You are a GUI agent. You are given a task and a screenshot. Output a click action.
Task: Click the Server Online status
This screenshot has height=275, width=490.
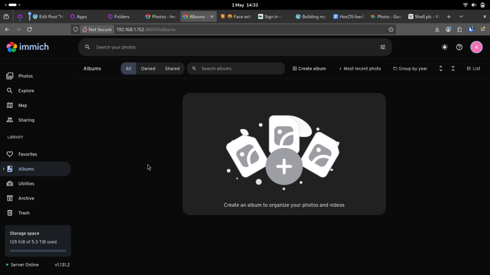coord(22,264)
